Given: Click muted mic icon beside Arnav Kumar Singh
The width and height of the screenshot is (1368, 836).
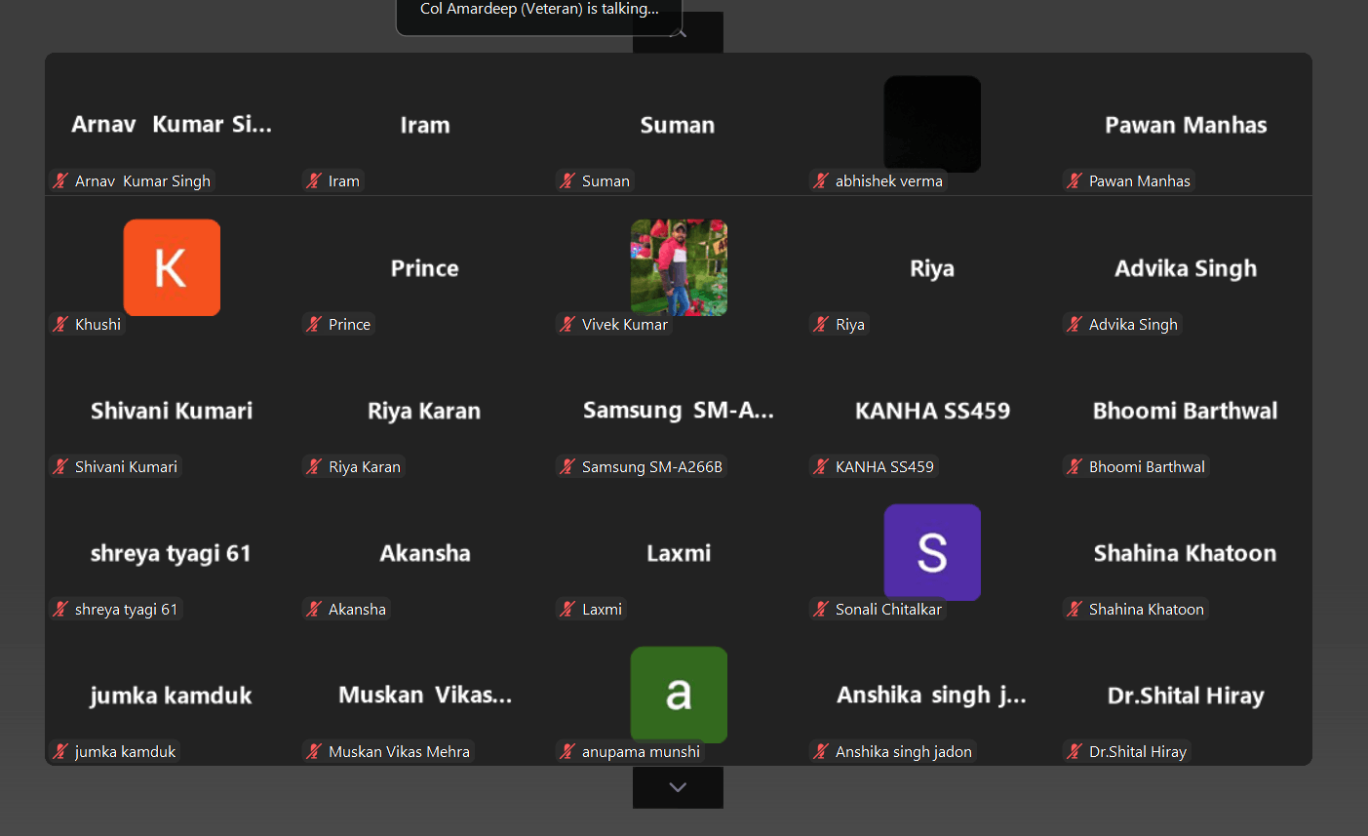Looking at the screenshot, I should pos(60,180).
